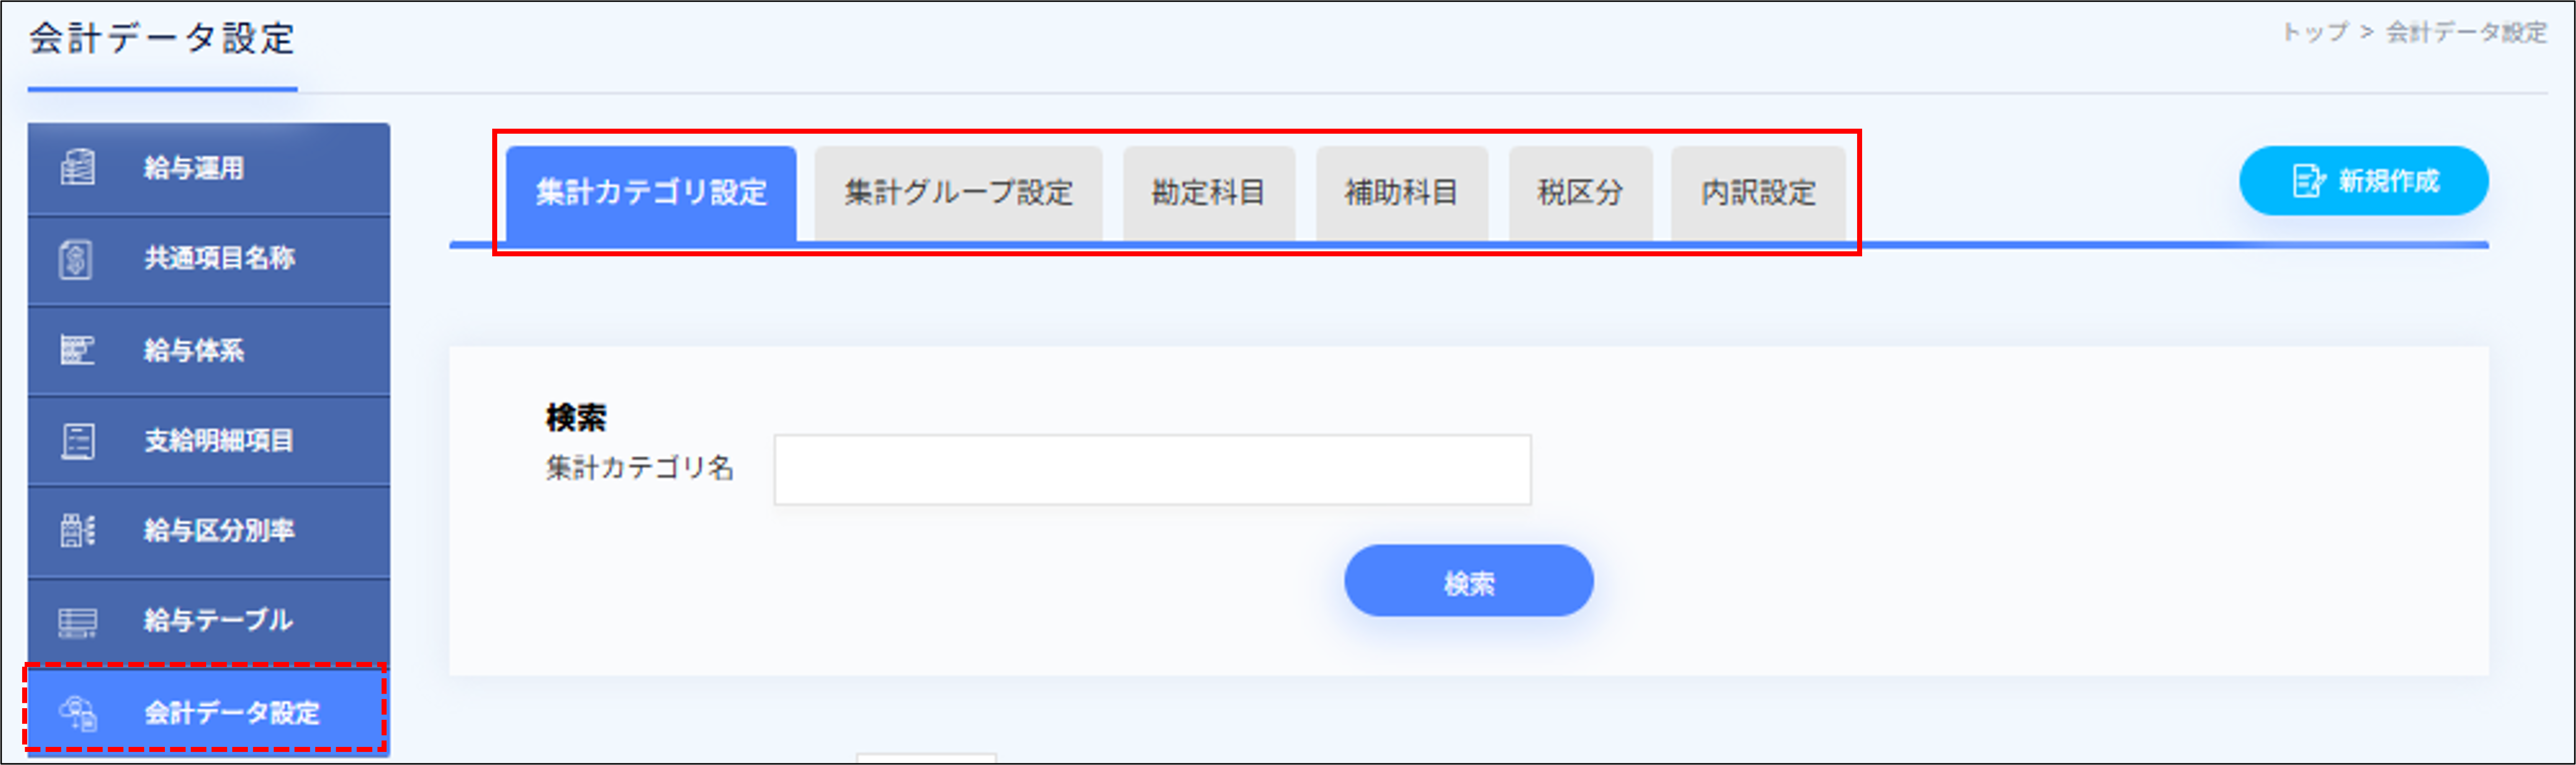Select the 給与体系 salary structure icon
Viewport: 2576px width, 765px height.
[x=78, y=349]
